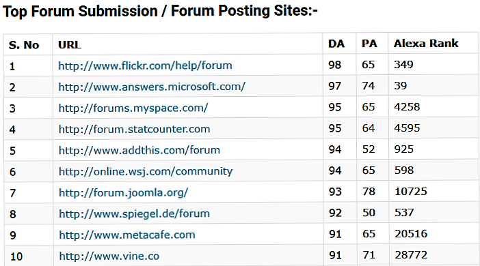The image size is (480, 266).
Task: Click the metacafe.com link
Action: click(x=127, y=235)
